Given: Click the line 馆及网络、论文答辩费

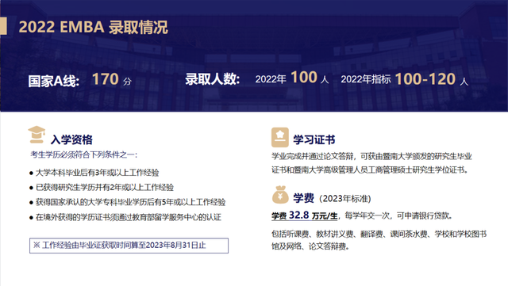Looking at the screenshot, I should 310,246.
